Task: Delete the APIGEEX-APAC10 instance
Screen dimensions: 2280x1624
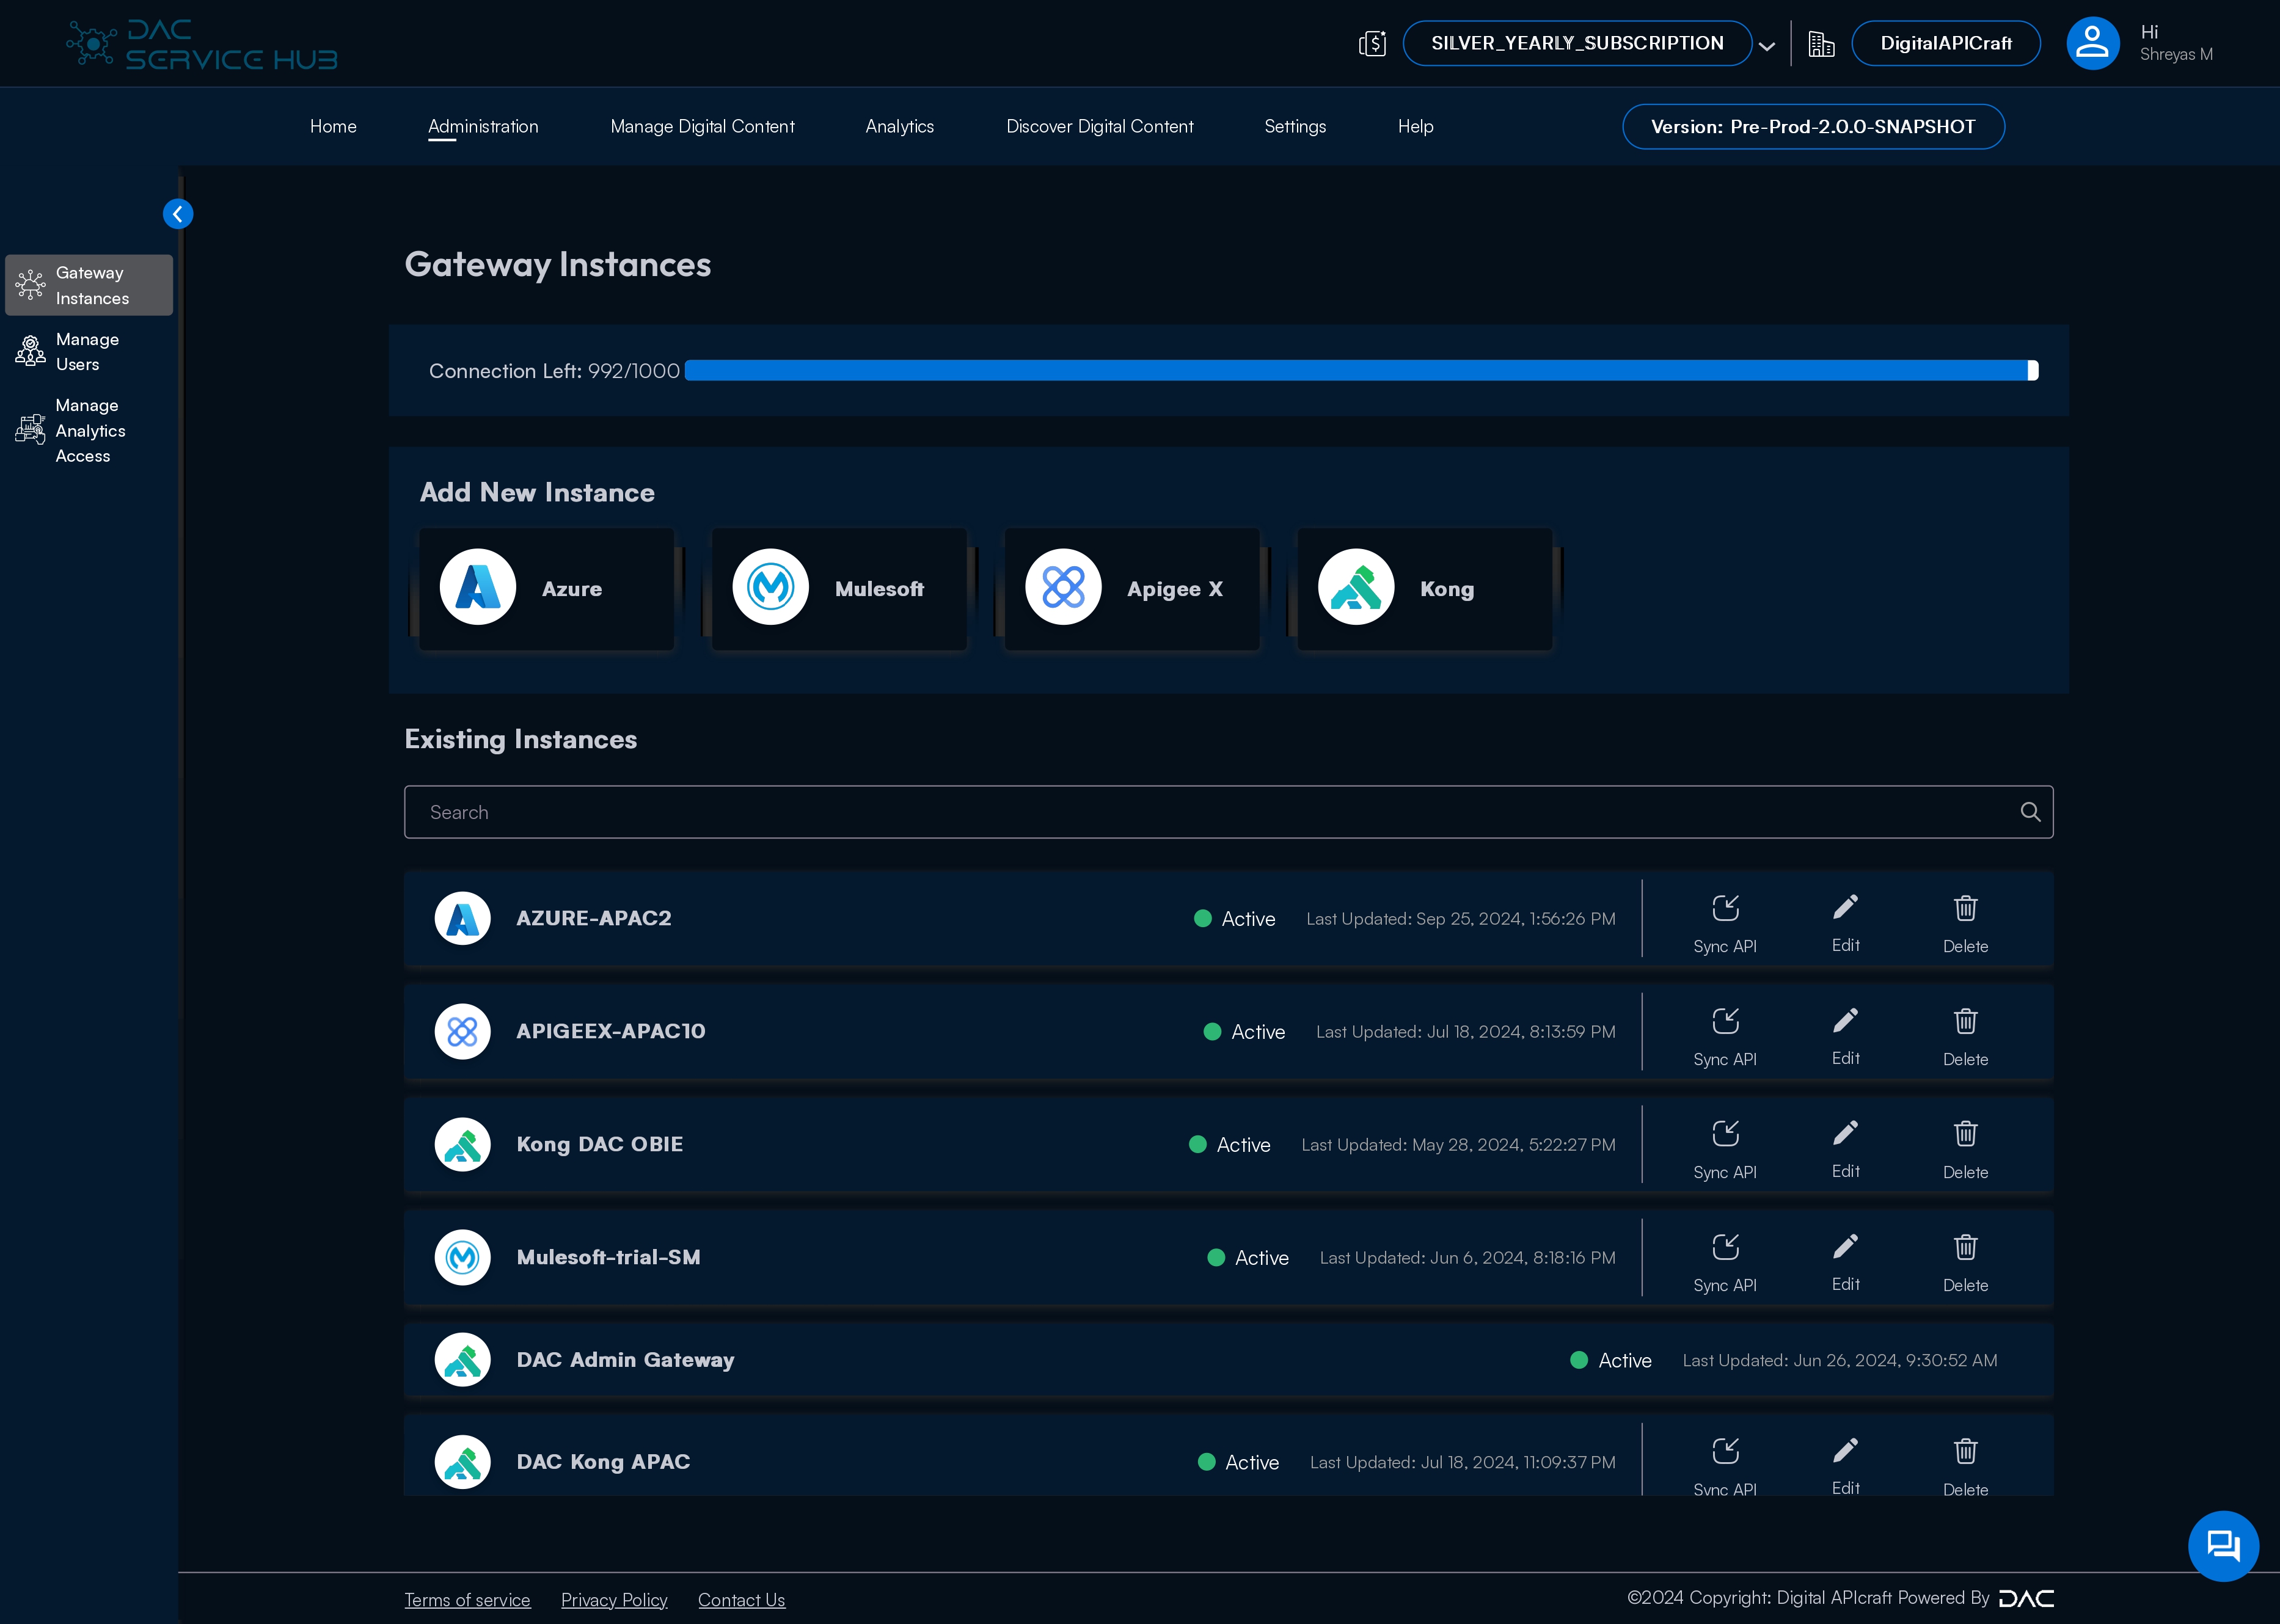Action: (1965, 1035)
